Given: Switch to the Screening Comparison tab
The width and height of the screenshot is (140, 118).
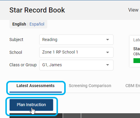Looking at the screenshot, I should point(90,86).
